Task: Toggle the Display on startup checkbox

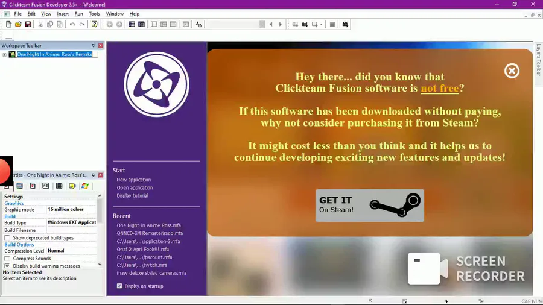Action: click(x=119, y=286)
